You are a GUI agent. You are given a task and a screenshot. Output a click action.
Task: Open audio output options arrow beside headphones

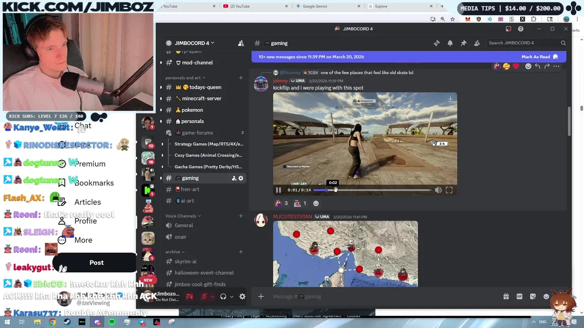click(x=231, y=297)
